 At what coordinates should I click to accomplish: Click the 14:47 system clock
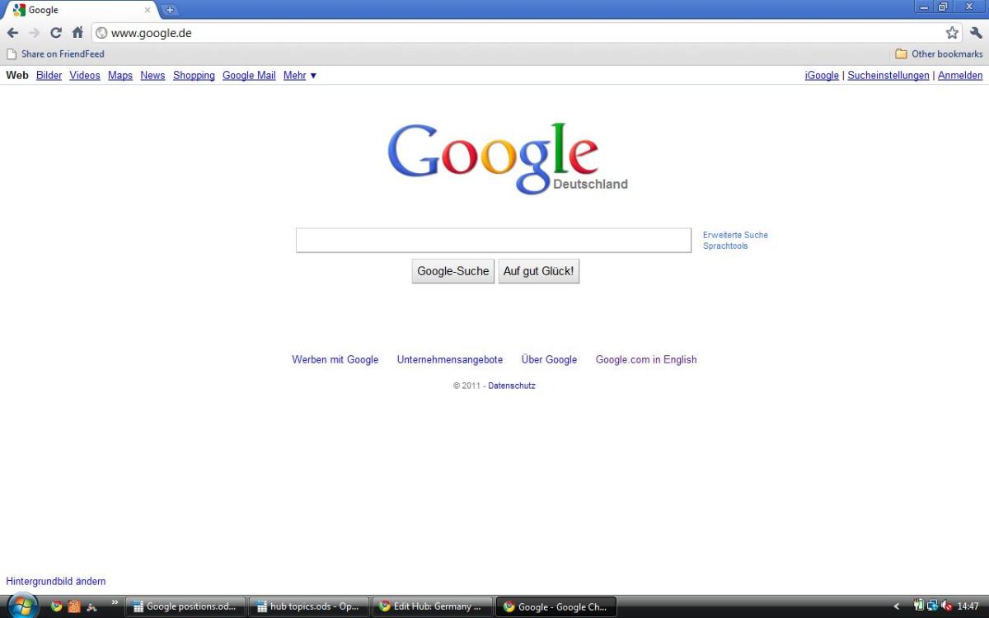[x=968, y=606]
